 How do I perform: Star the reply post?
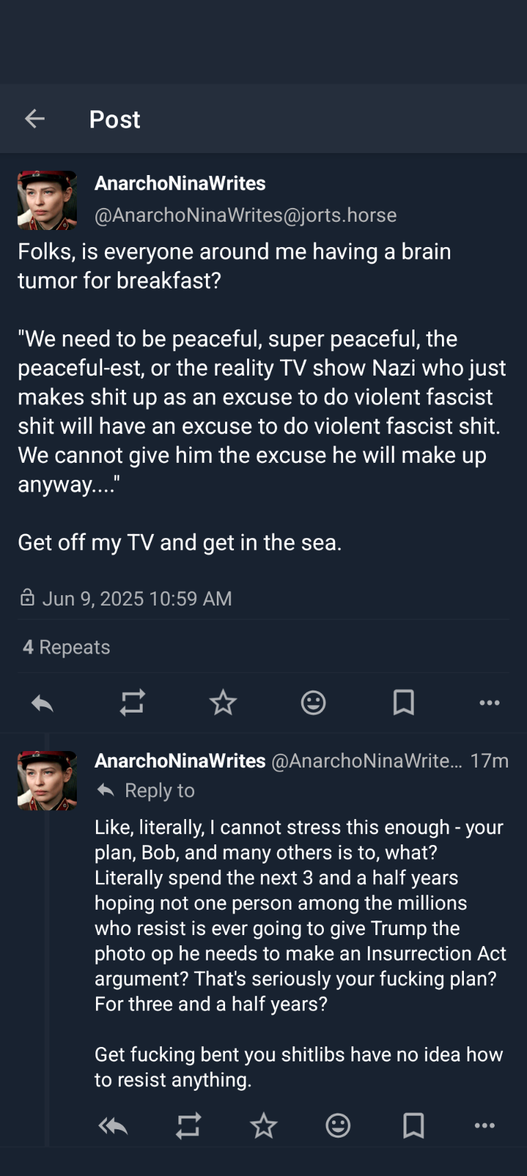point(263,1126)
